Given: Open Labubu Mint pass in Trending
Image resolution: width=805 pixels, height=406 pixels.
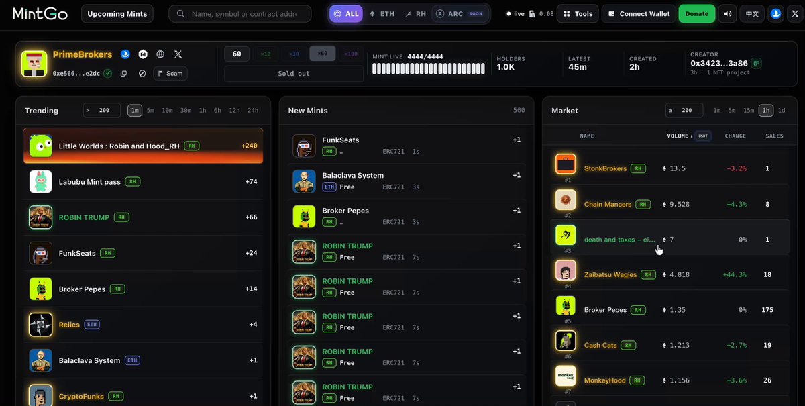Looking at the screenshot, I should pos(143,181).
